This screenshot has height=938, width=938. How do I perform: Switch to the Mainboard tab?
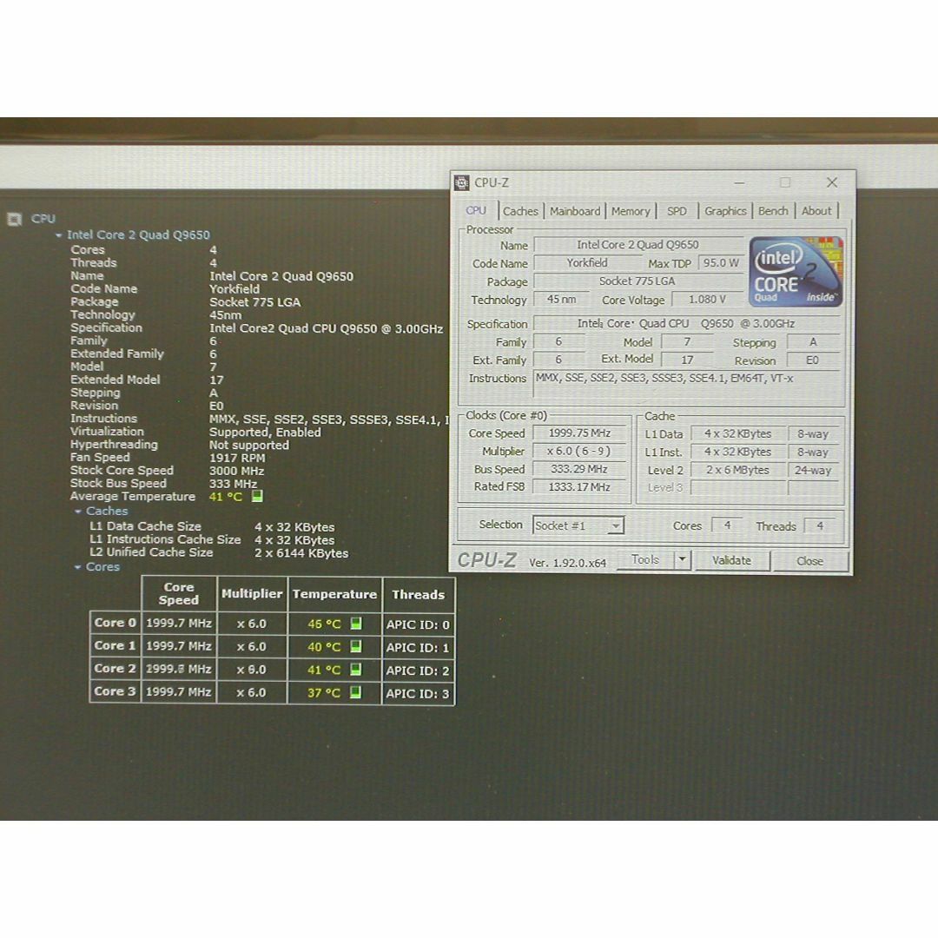click(x=575, y=211)
